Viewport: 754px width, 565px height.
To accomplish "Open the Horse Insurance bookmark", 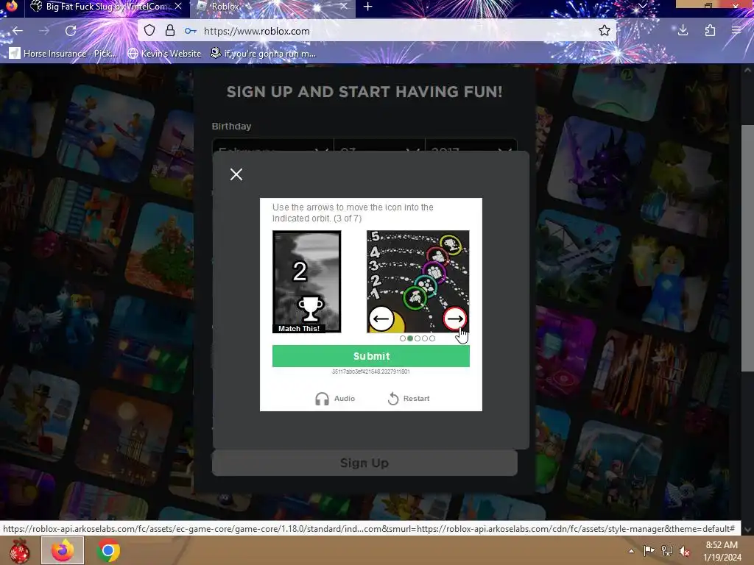I will [63, 53].
